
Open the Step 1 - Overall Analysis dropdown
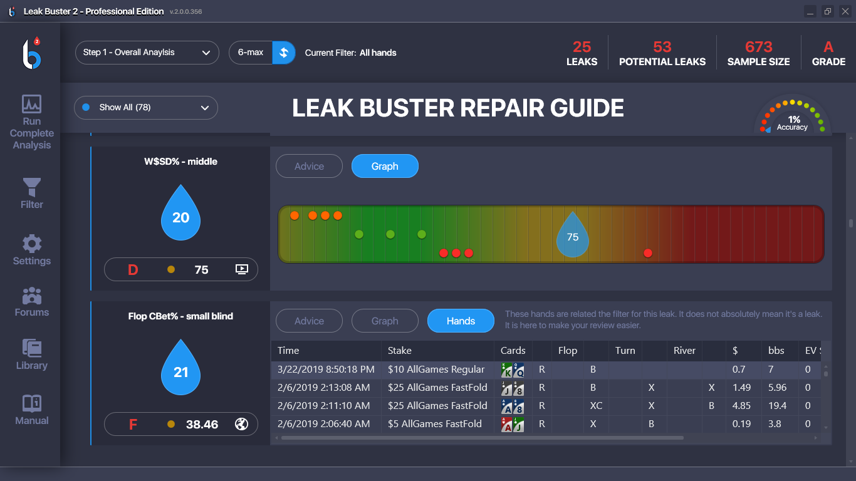147,53
